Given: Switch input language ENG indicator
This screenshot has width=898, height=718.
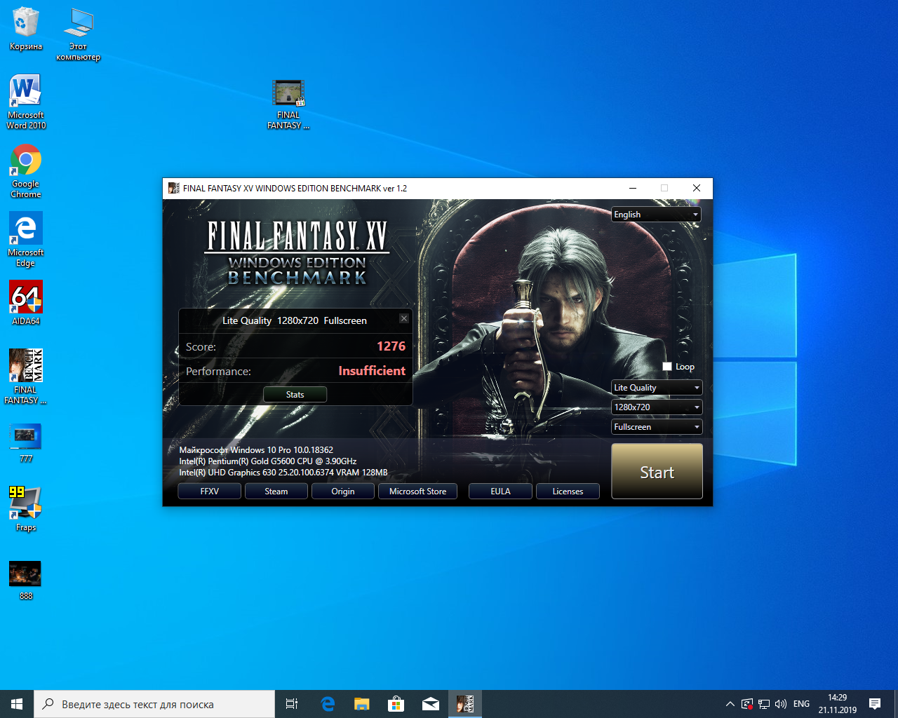Looking at the screenshot, I should point(801,704).
